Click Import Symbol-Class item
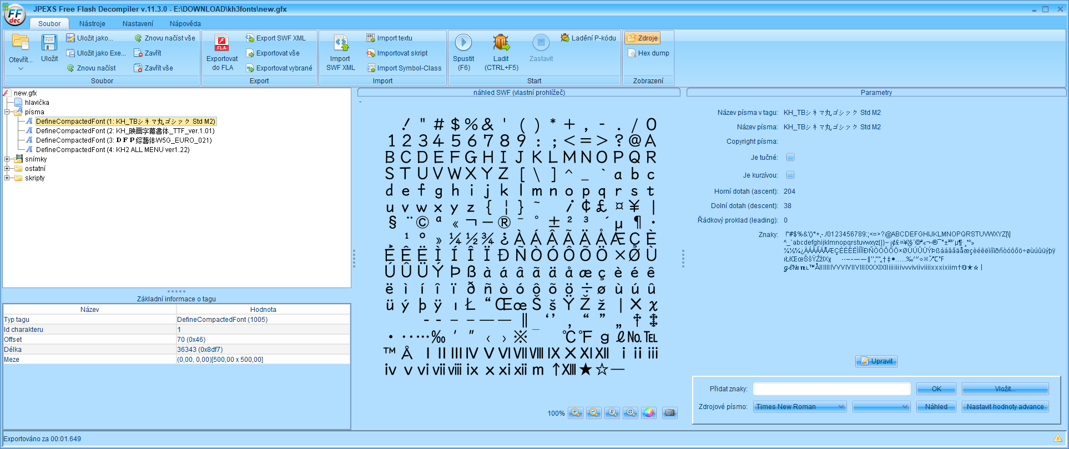Viewport: 1069px width, 449px height. point(404,68)
